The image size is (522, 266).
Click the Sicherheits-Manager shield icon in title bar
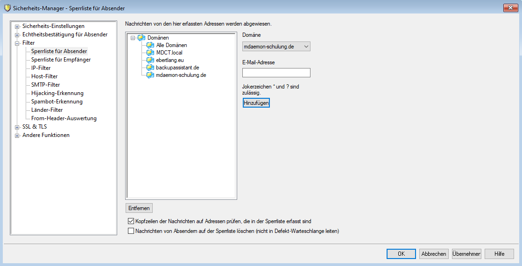(x=7, y=8)
